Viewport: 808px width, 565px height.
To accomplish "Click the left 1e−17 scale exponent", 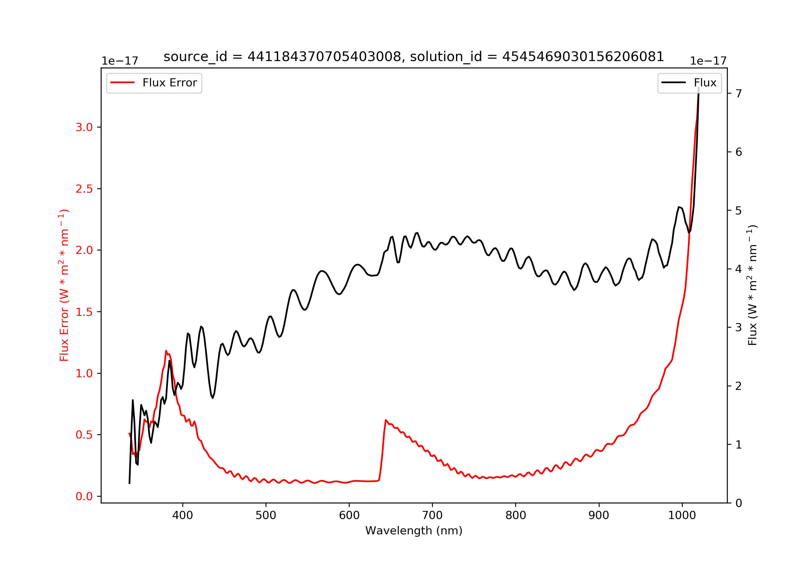I will [120, 61].
